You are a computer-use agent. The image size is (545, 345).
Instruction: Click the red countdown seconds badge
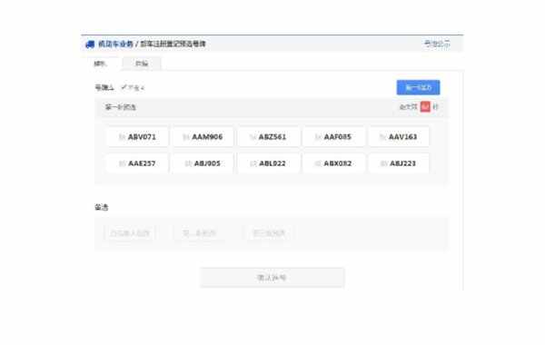[425, 106]
